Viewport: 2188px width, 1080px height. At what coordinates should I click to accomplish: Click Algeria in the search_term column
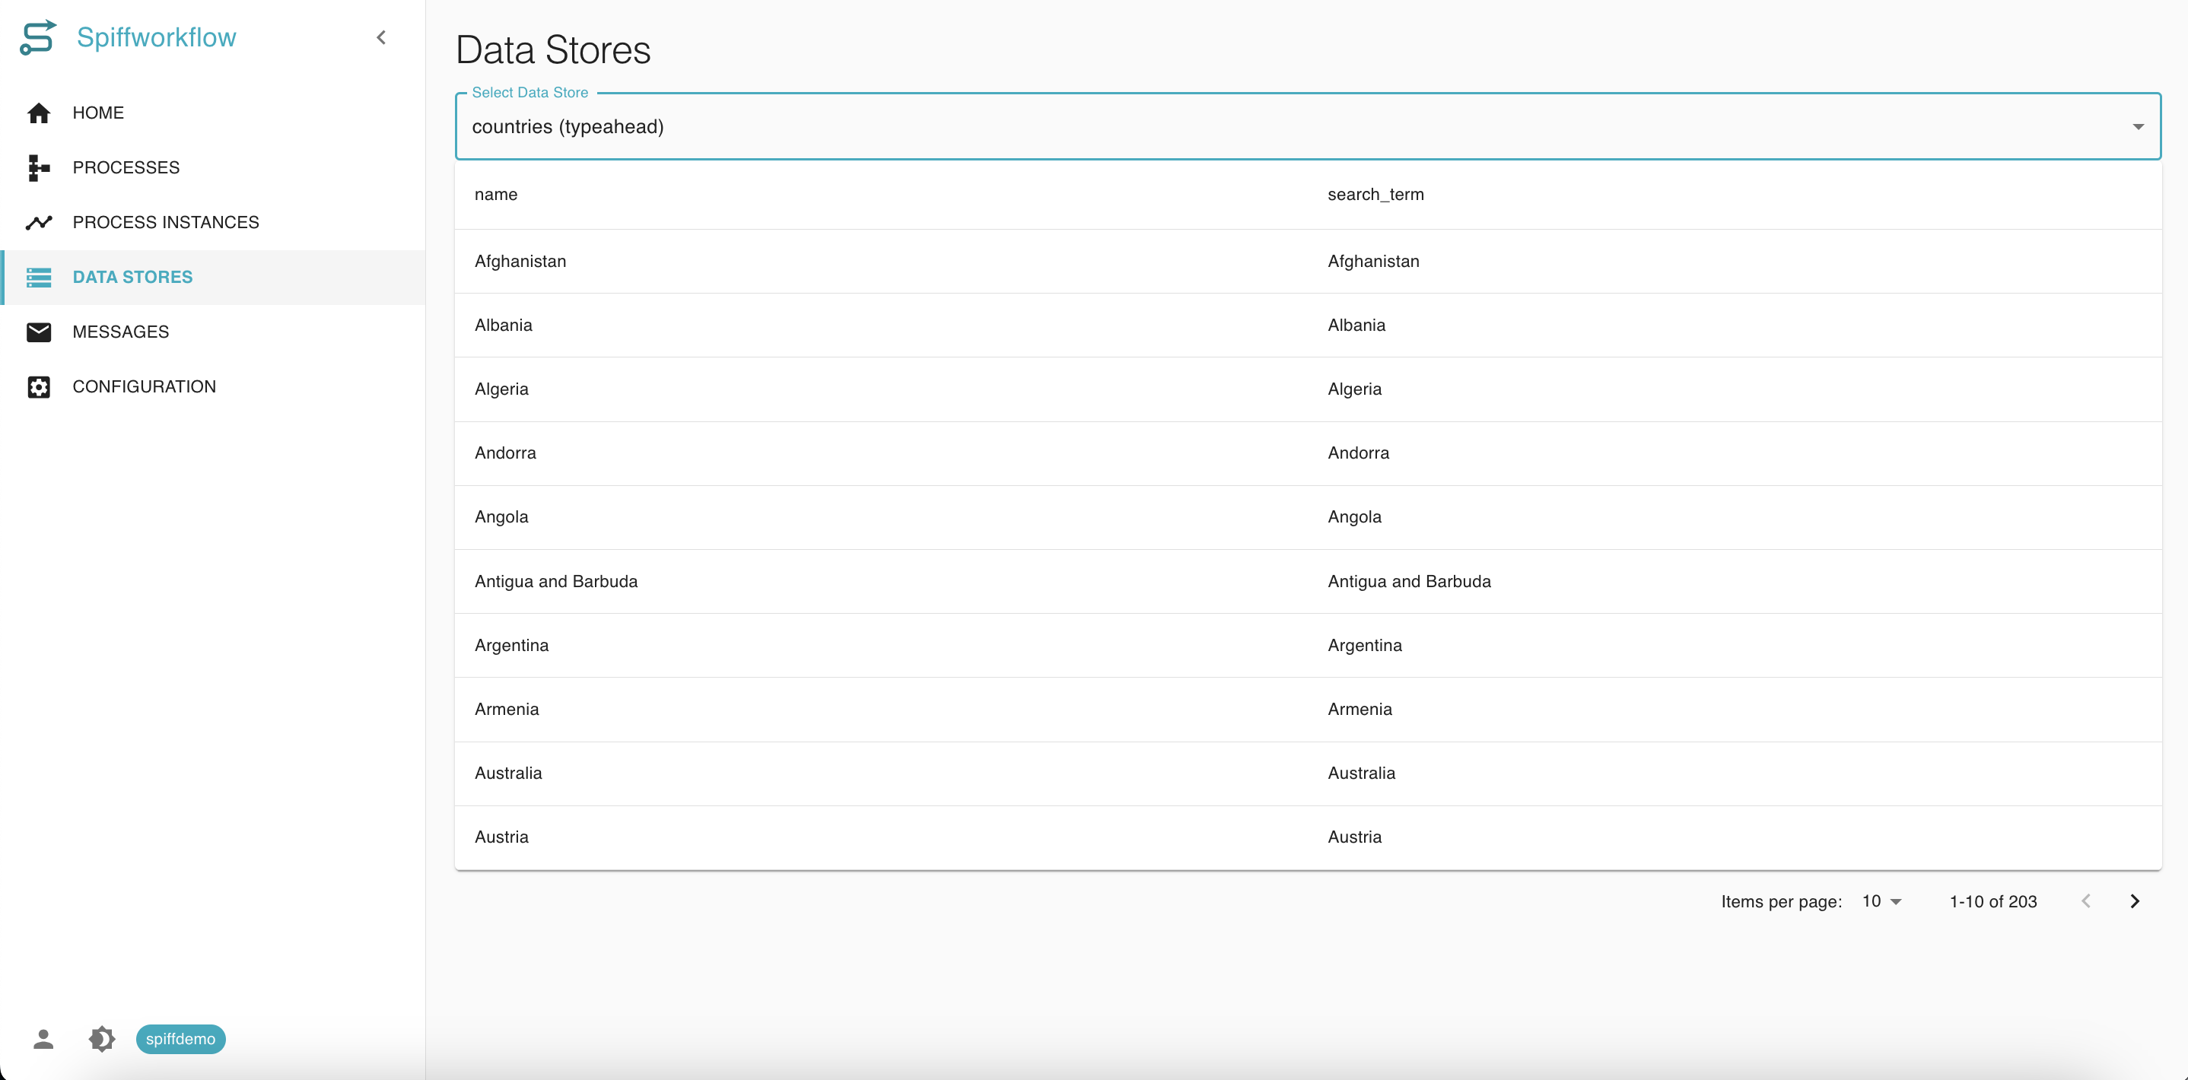coord(1355,389)
